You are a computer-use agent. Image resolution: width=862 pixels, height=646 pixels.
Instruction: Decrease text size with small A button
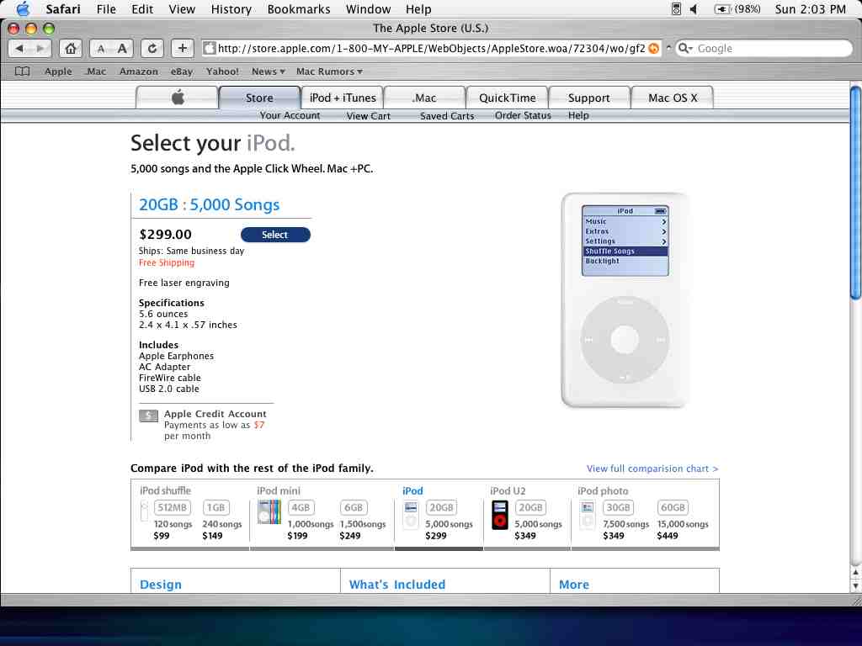point(101,48)
